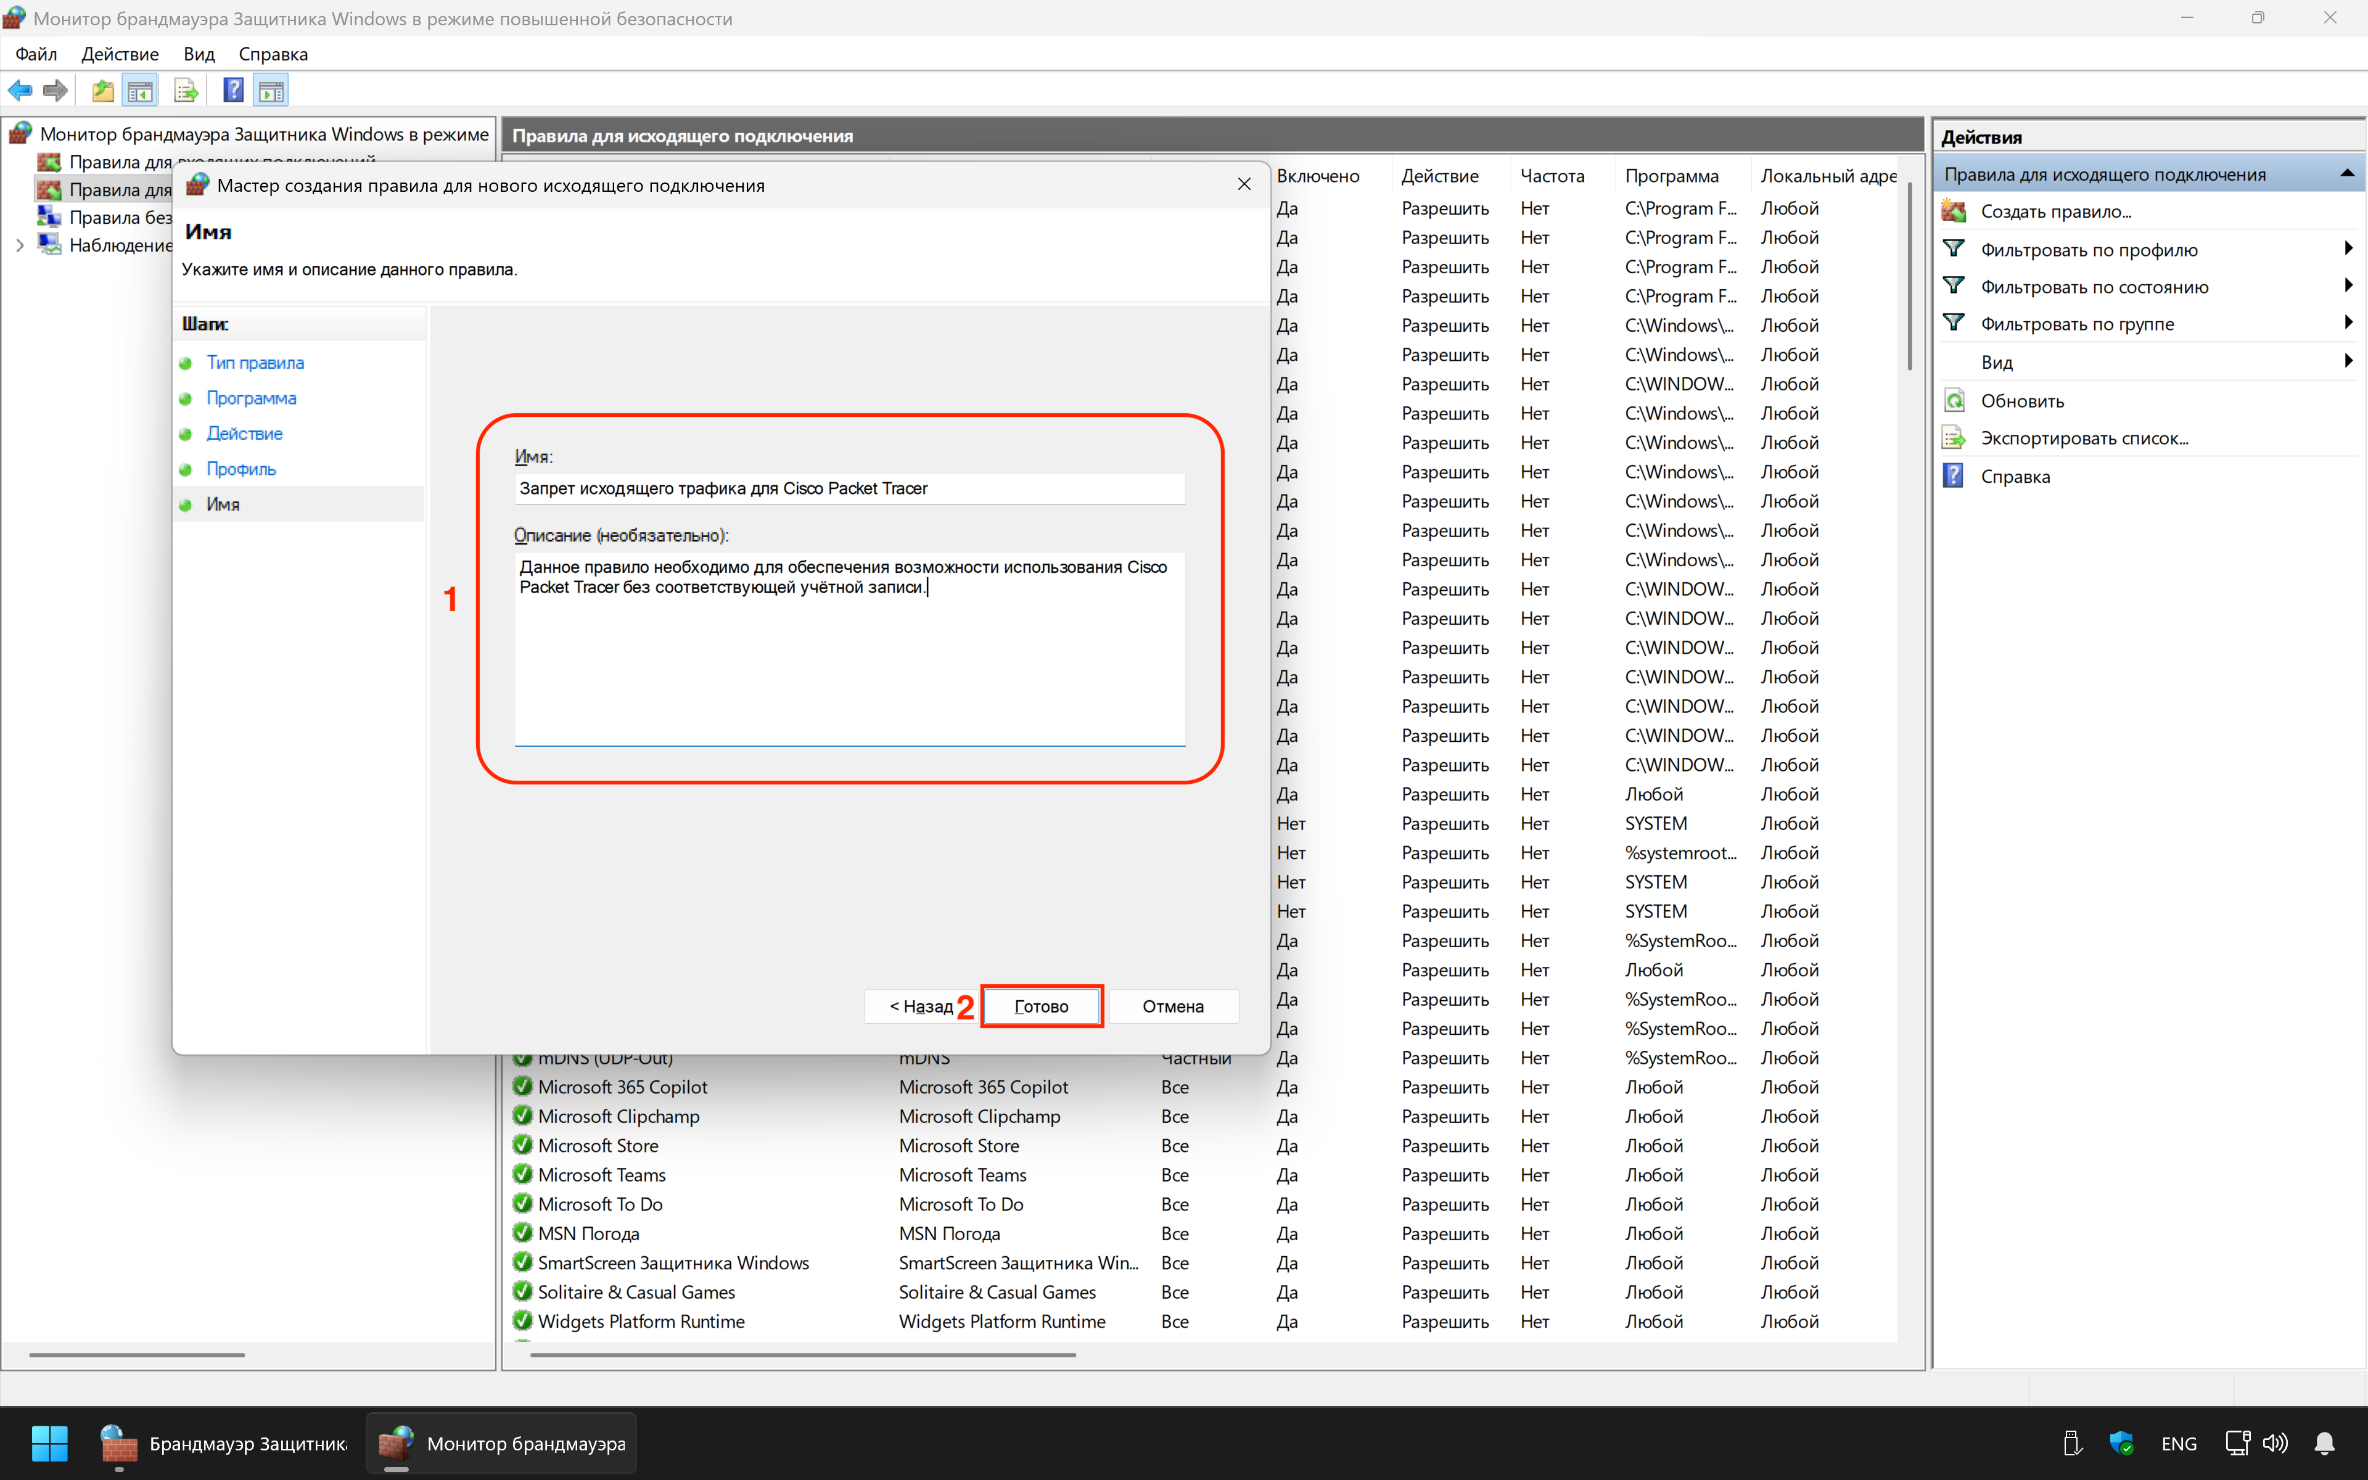
Task: Click the Тип правила wizard step link
Action: [x=255, y=362]
